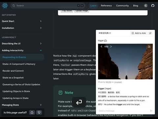The width and height of the screenshot is (158, 119).
Task: Open the photographer name link in credit
Action: (108, 82)
